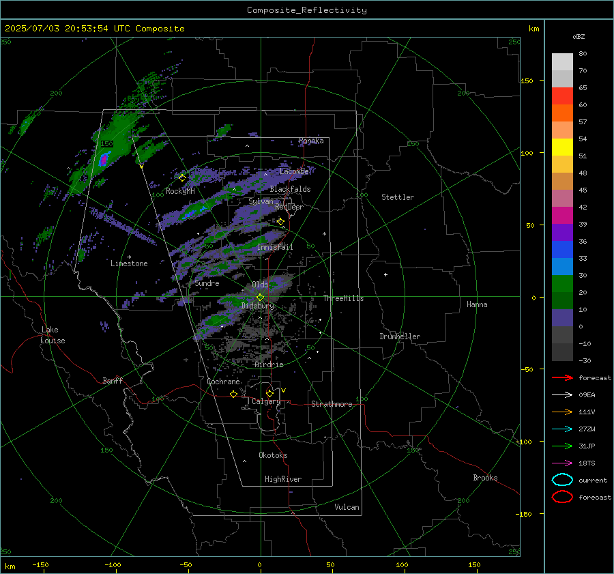Click the Okotoks label

pyautogui.click(x=273, y=455)
